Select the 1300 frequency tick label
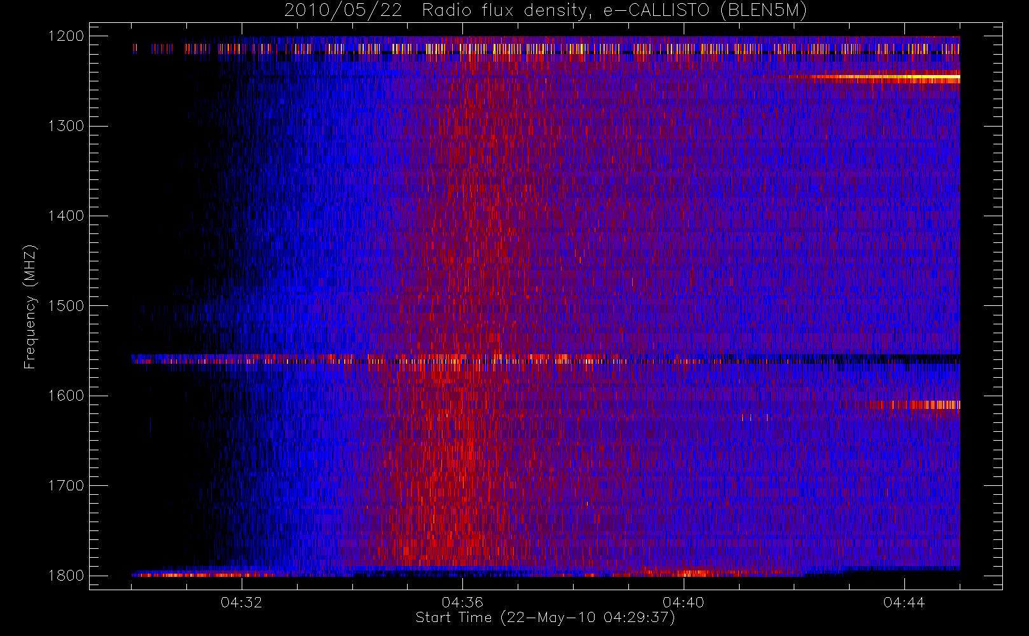This screenshot has height=636, width=1029. (x=66, y=126)
